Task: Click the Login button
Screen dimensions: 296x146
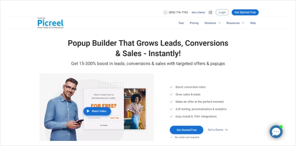Action: [x=222, y=12]
